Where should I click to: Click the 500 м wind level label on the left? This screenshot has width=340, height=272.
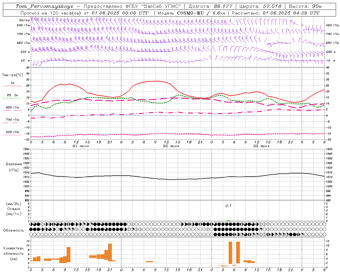click(25, 52)
